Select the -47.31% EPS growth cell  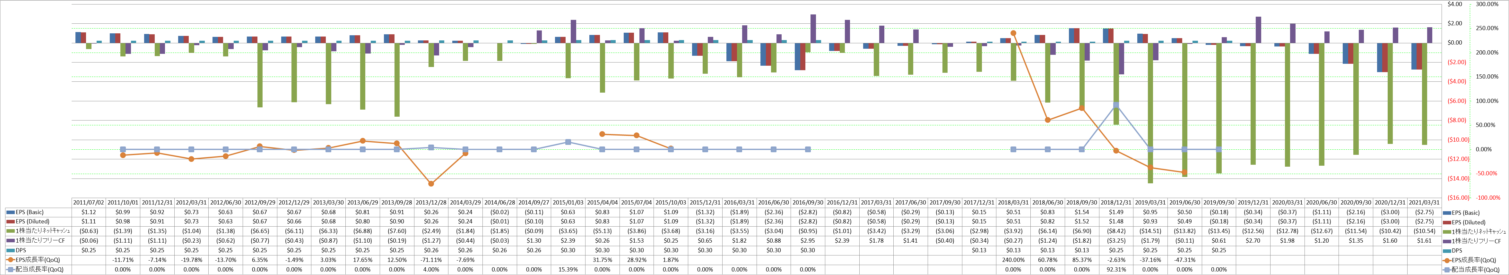1184,260
